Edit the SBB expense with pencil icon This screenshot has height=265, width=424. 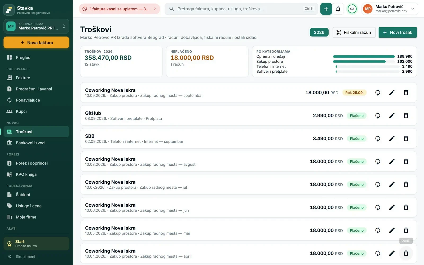click(x=392, y=138)
